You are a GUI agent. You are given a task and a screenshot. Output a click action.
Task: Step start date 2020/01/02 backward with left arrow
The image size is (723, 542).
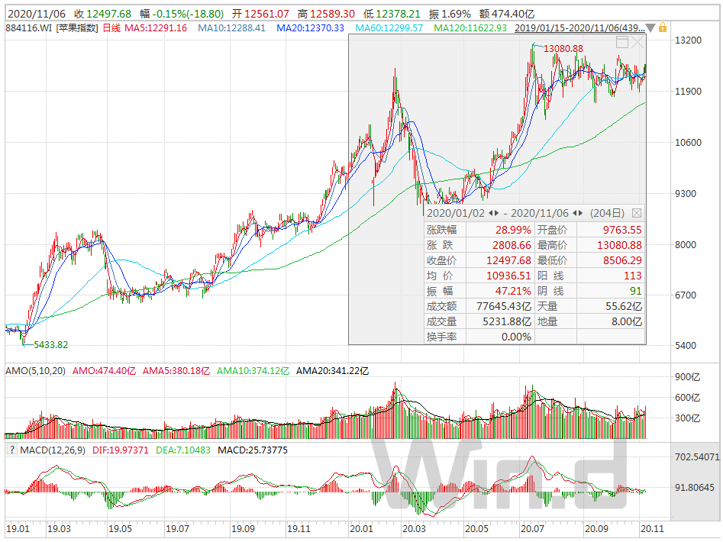[x=491, y=213]
